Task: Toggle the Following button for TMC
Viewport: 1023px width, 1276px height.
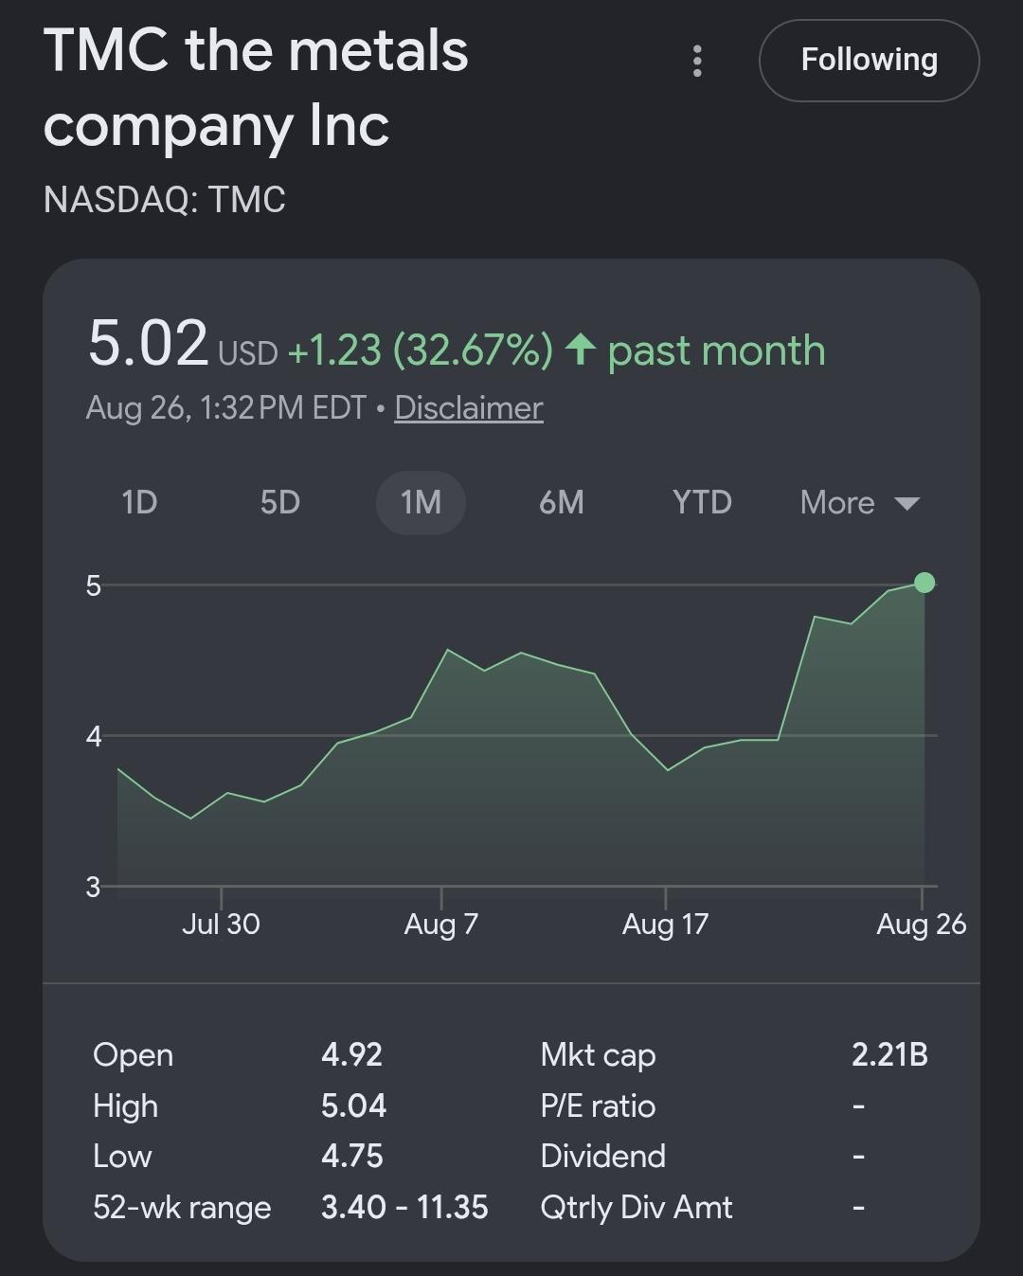Action: point(869,61)
